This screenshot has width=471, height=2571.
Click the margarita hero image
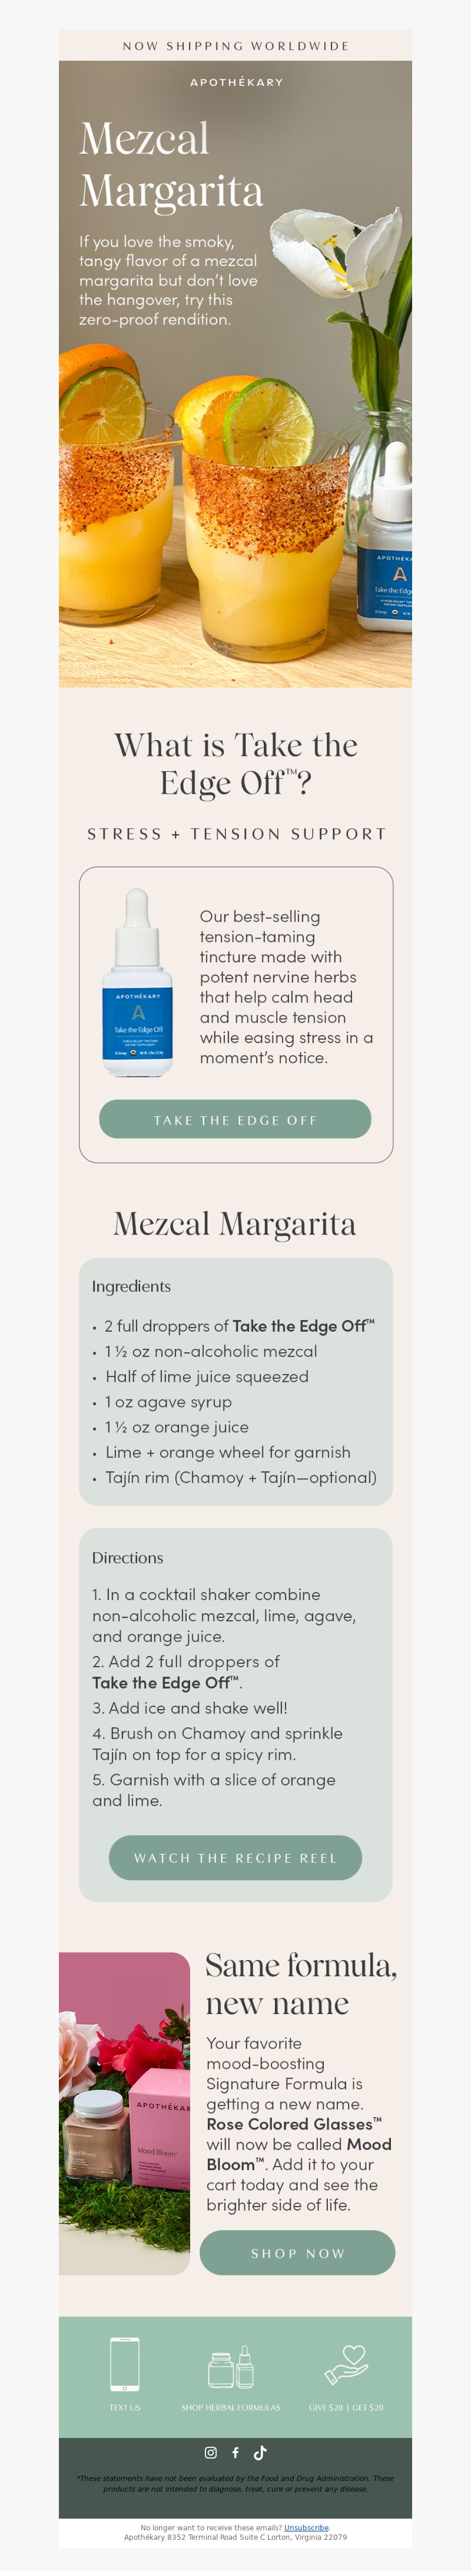point(235,373)
